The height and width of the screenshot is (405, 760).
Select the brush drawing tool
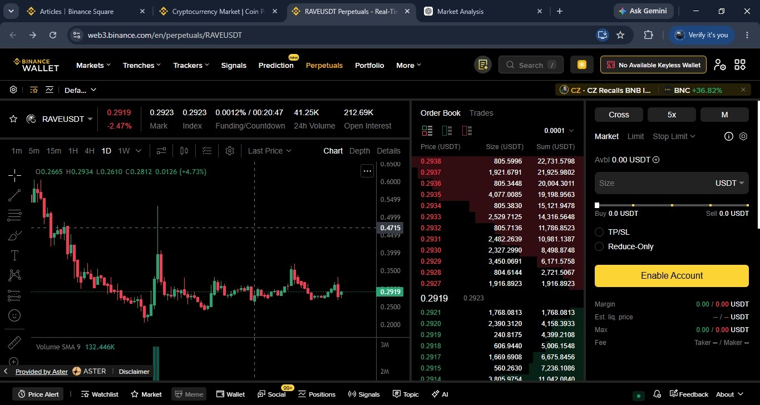[14, 235]
